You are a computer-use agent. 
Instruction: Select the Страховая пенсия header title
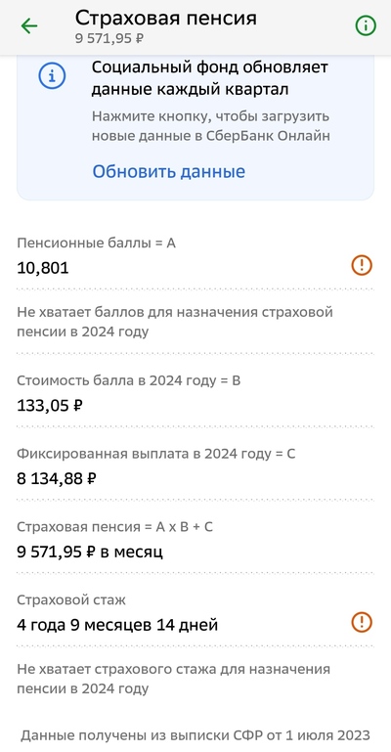(166, 18)
